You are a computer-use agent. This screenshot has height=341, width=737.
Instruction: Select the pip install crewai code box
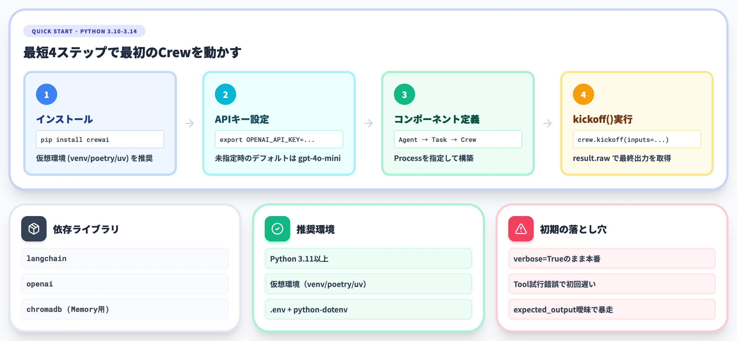100,139
